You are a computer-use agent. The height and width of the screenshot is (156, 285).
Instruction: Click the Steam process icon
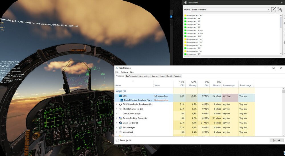(120, 123)
